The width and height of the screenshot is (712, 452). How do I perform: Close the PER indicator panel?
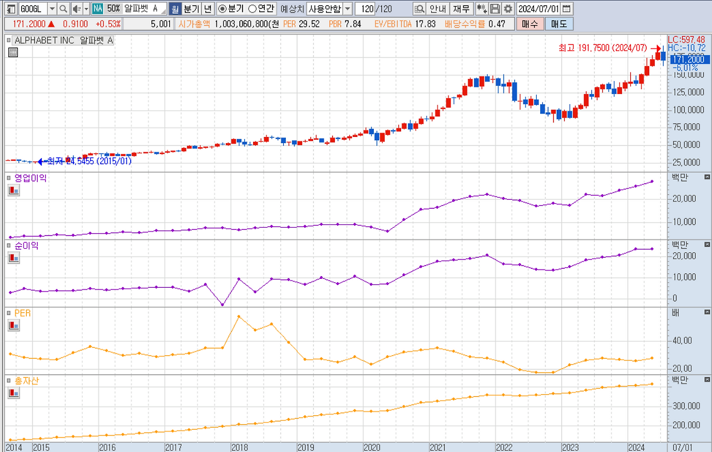[707, 312]
